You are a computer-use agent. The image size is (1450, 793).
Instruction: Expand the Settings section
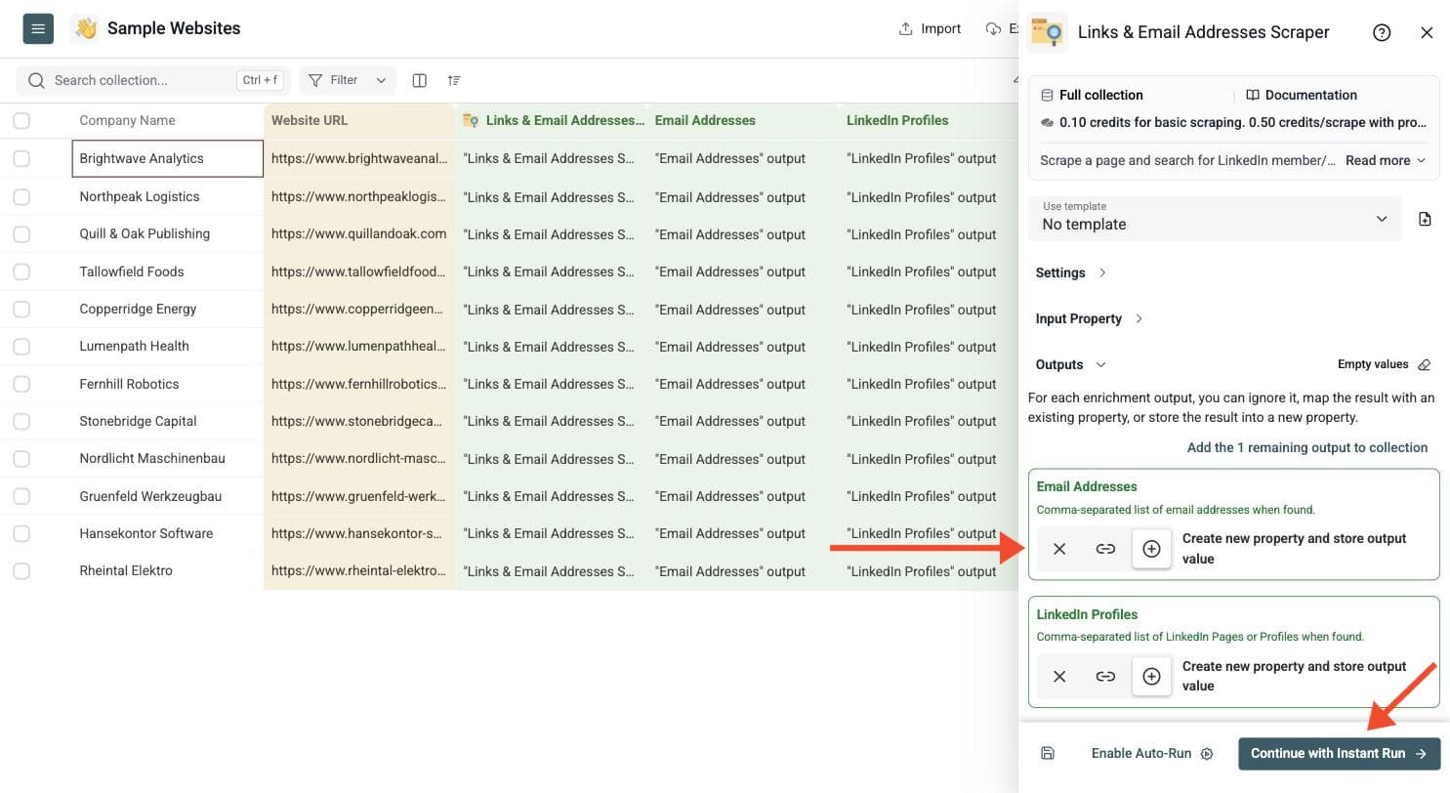(1071, 272)
